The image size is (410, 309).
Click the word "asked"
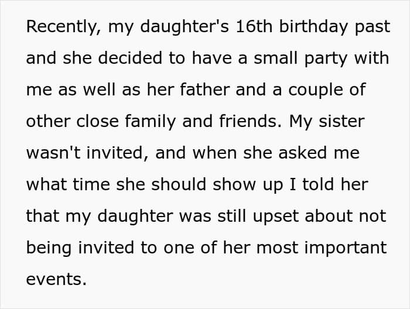(303, 152)
